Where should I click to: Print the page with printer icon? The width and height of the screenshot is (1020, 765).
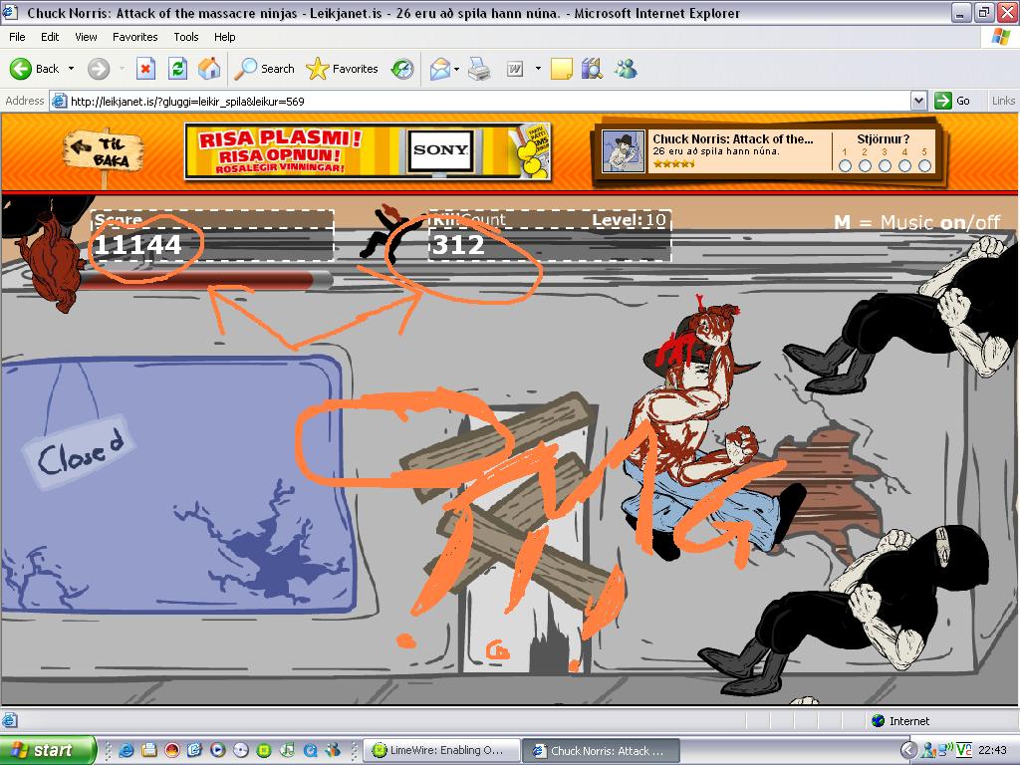tap(479, 69)
